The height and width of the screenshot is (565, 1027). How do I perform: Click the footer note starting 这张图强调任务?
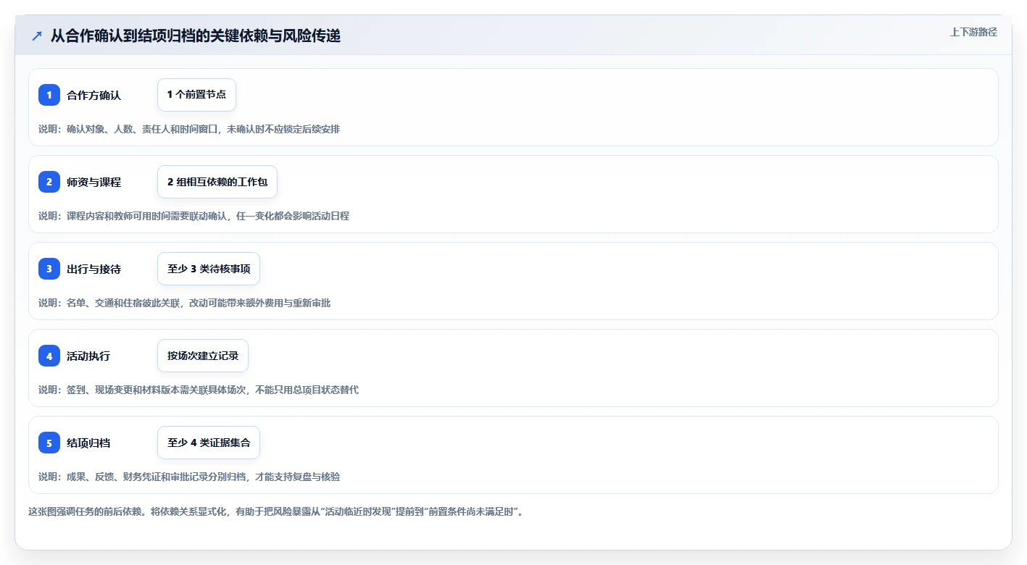pos(276,511)
